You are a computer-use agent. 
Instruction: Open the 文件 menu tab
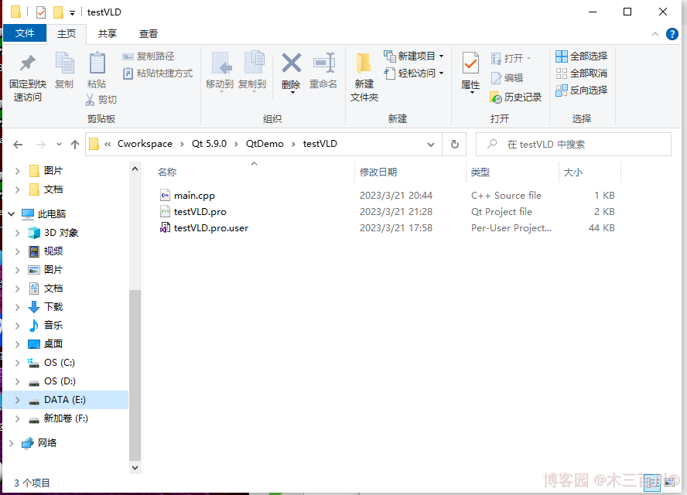25,34
